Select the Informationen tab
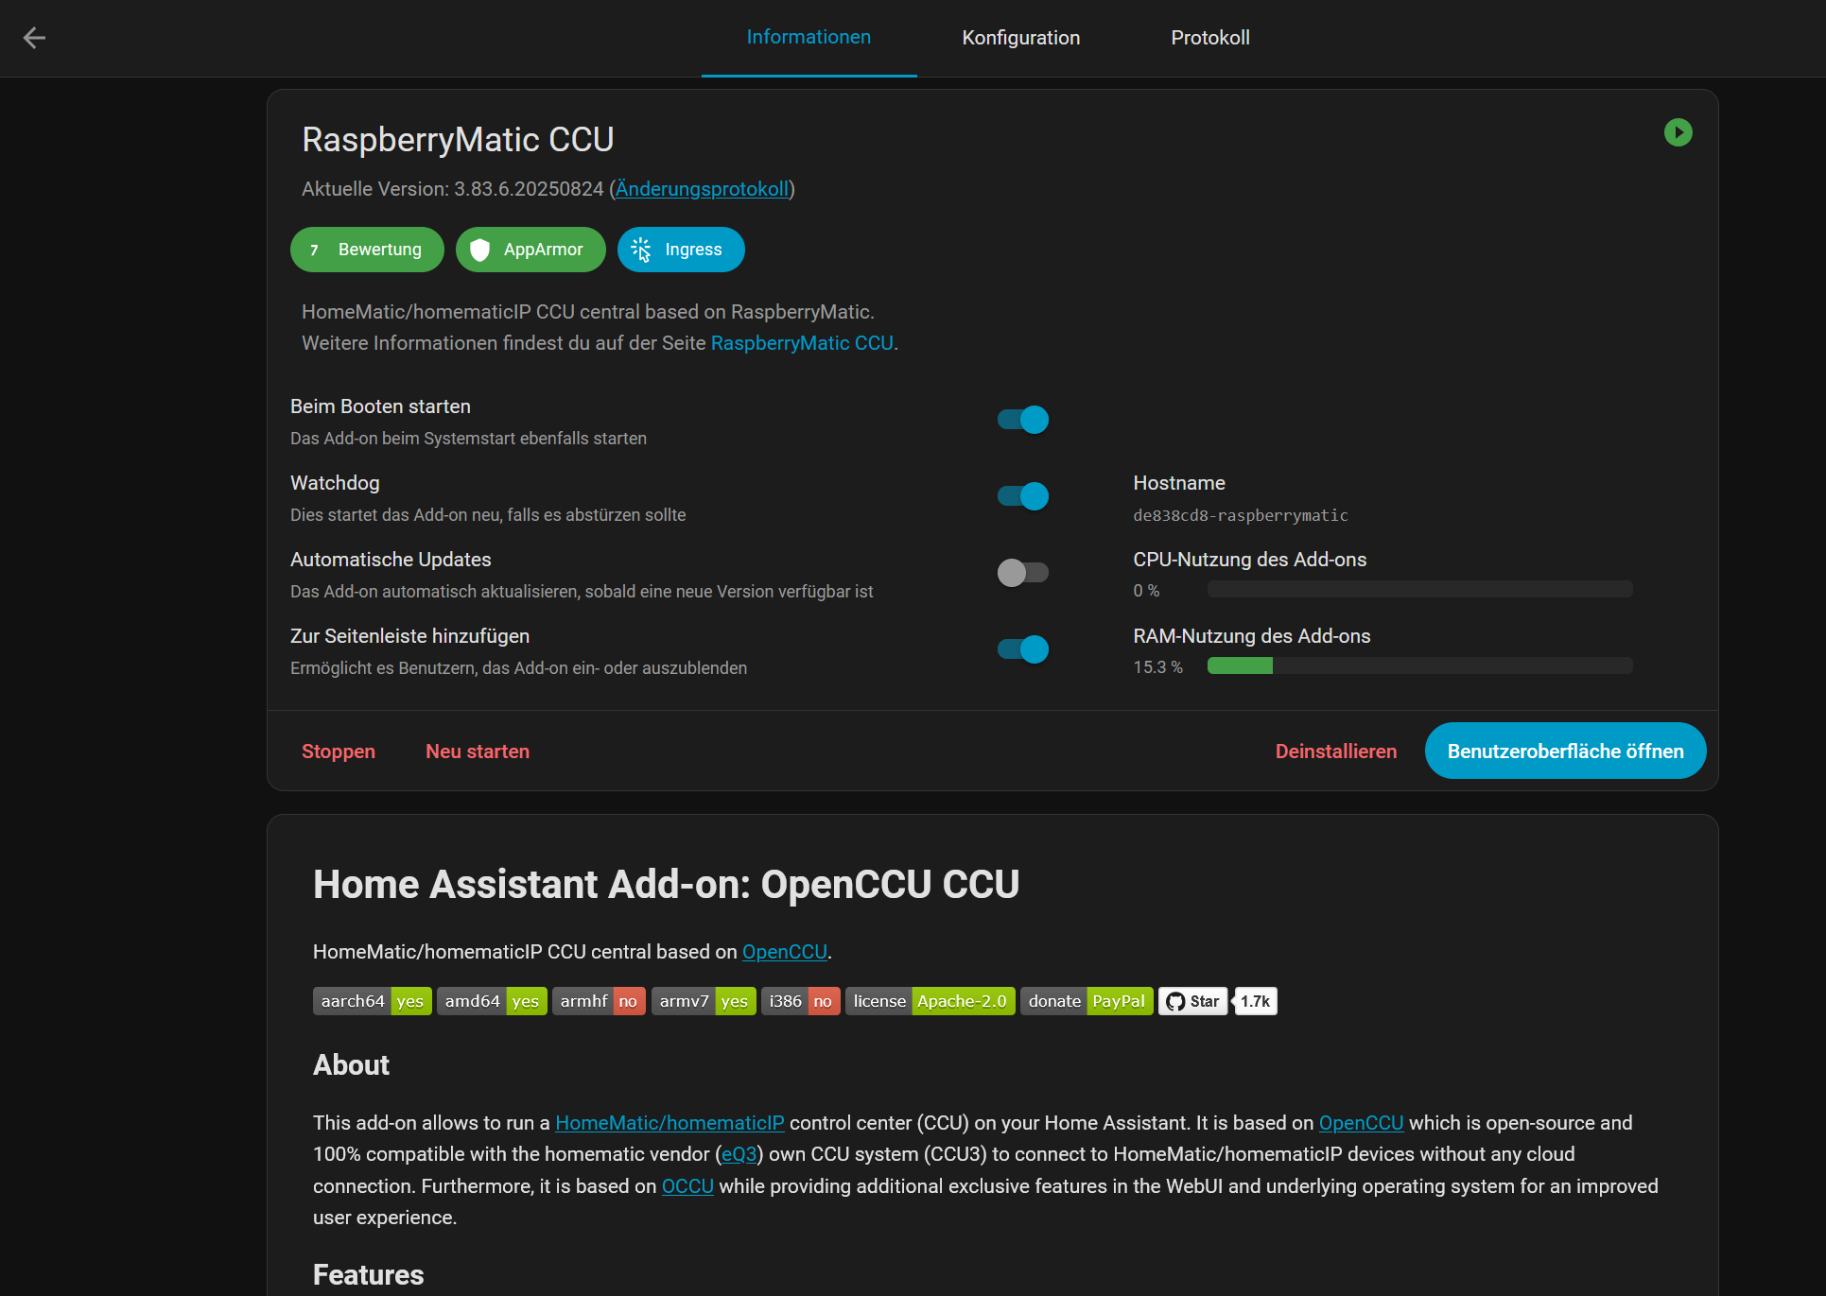The width and height of the screenshot is (1826, 1296). 809,38
